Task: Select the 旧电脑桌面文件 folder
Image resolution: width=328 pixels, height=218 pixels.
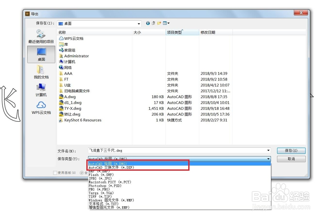Action: [x=74, y=91]
